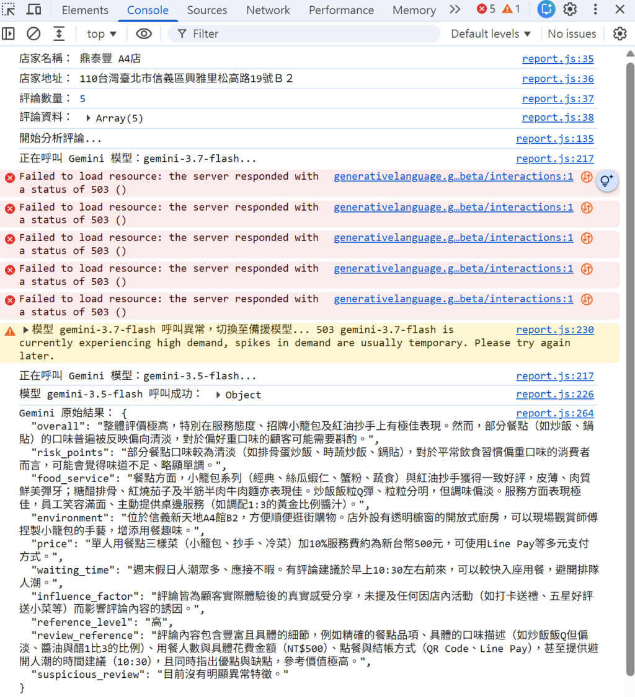Switch to the Elements tab
The image size is (635, 697).
tap(85, 10)
